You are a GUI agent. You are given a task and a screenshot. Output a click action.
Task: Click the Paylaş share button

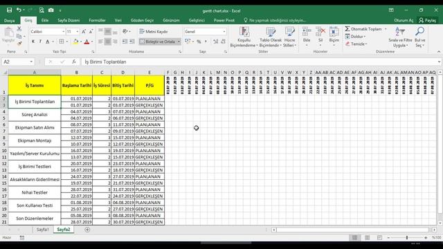point(428,20)
